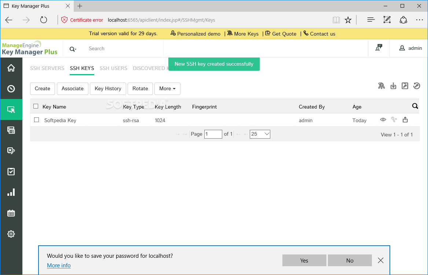Close the Key Manager Plus browser tab

[x=68, y=6]
